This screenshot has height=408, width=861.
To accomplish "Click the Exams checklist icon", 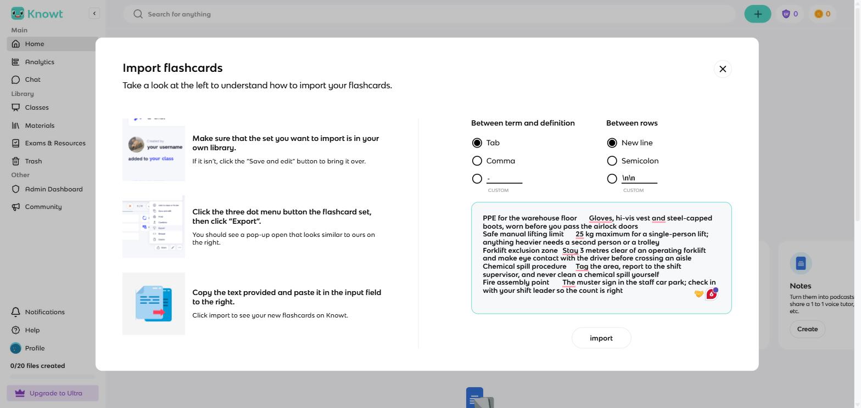I will click(16, 143).
